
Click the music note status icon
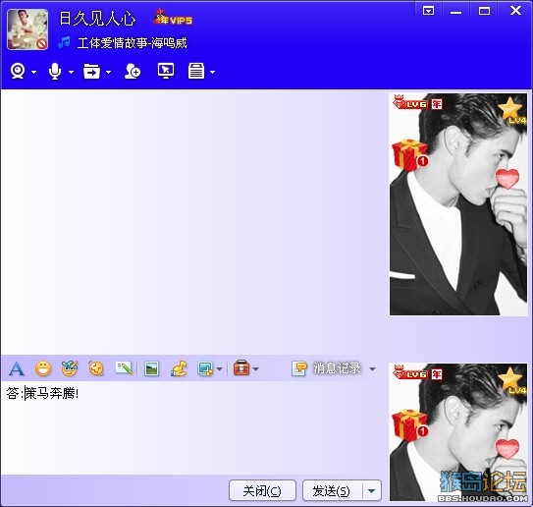click(x=64, y=43)
